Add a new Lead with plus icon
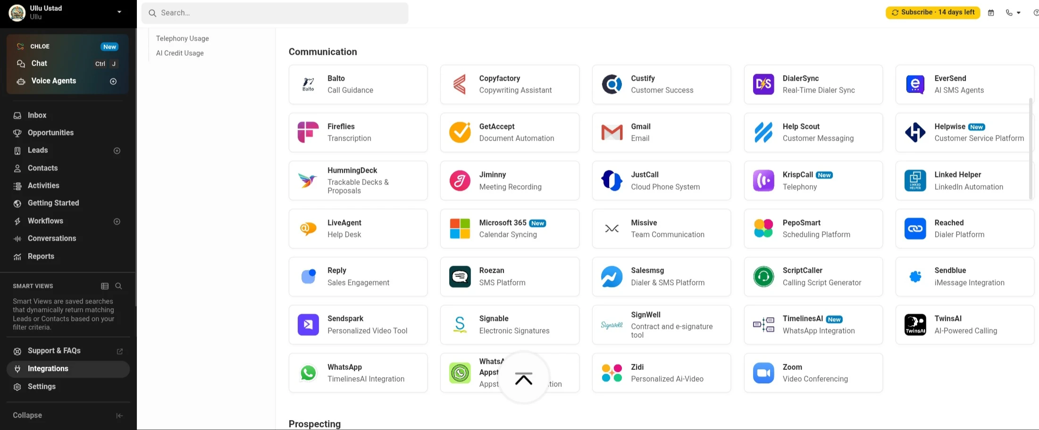This screenshot has height=430, width=1039. pyautogui.click(x=117, y=151)
